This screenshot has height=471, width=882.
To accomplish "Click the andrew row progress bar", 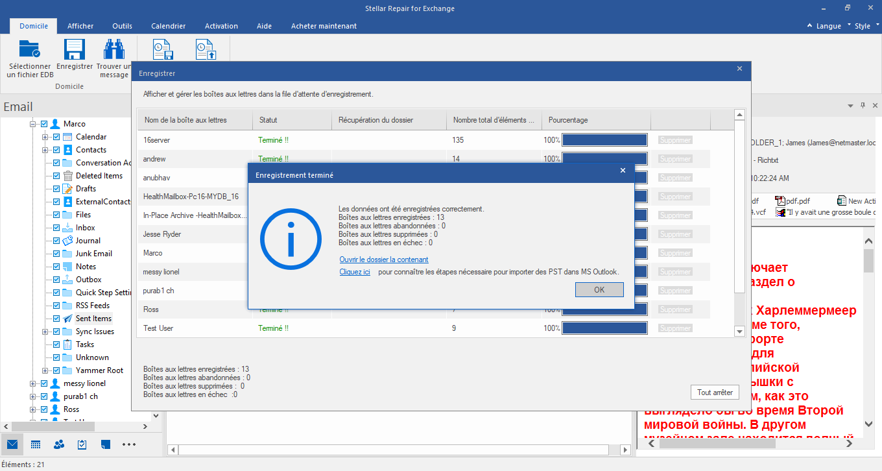I will coord(604,159).
